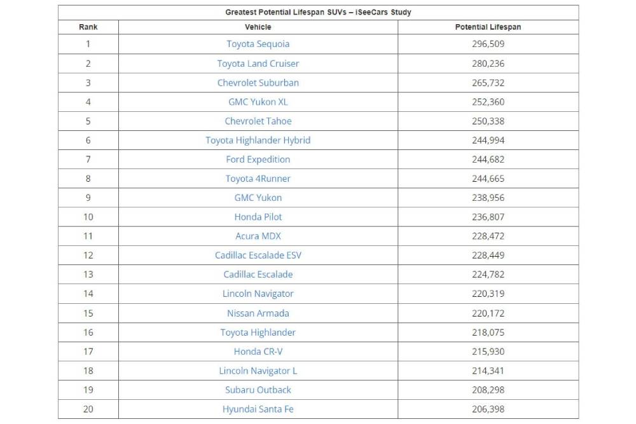636x424 pixels.
Task: Open the Honda CR-V link
Action: pos(258,352)
